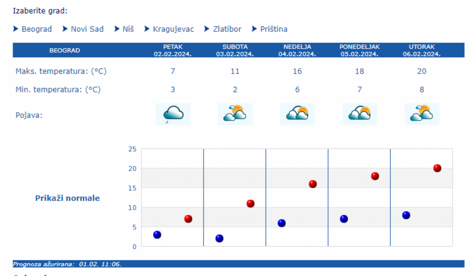Viewport: 470px width, 276px height.
Task: Show normals via Prikaži normale
Action: click(67, 198)
